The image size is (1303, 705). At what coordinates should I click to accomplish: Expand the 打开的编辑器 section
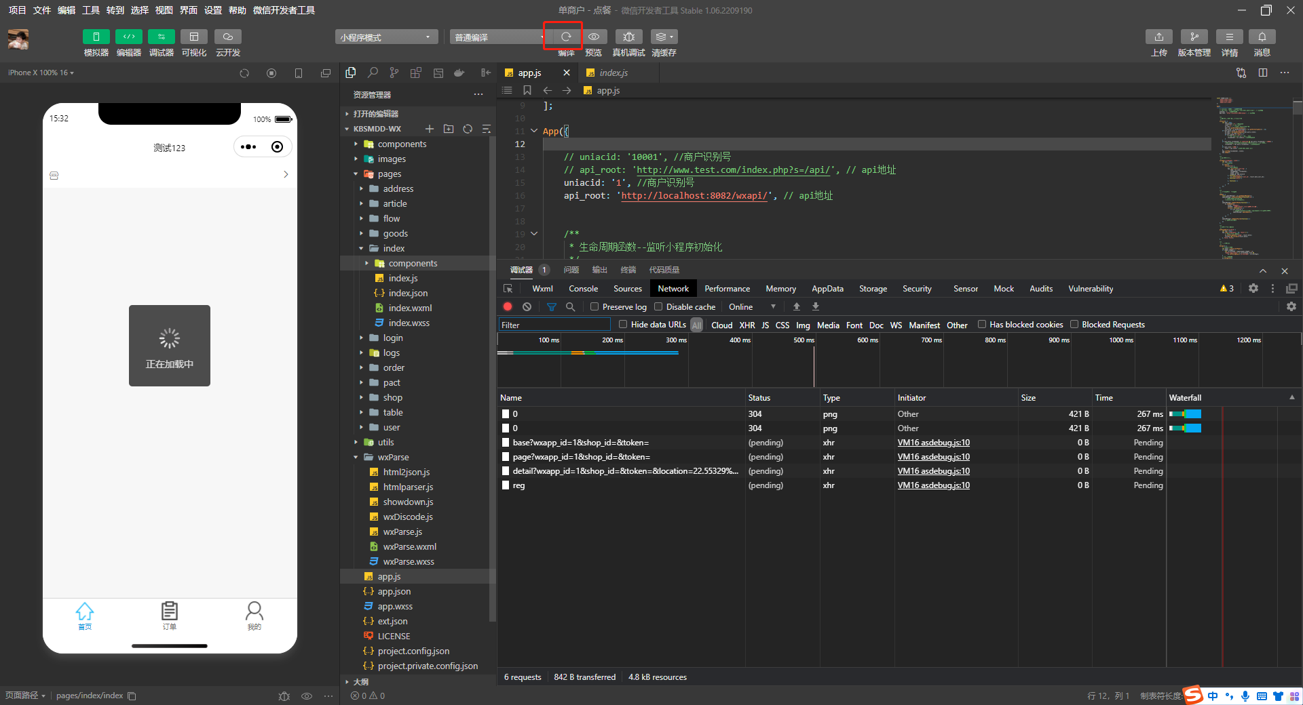coord(376,114)
